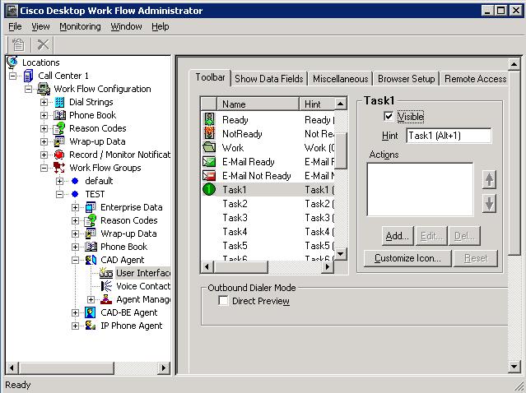Click the scroll-down arrow of toolbar list
526x393 pixels.
341,253
